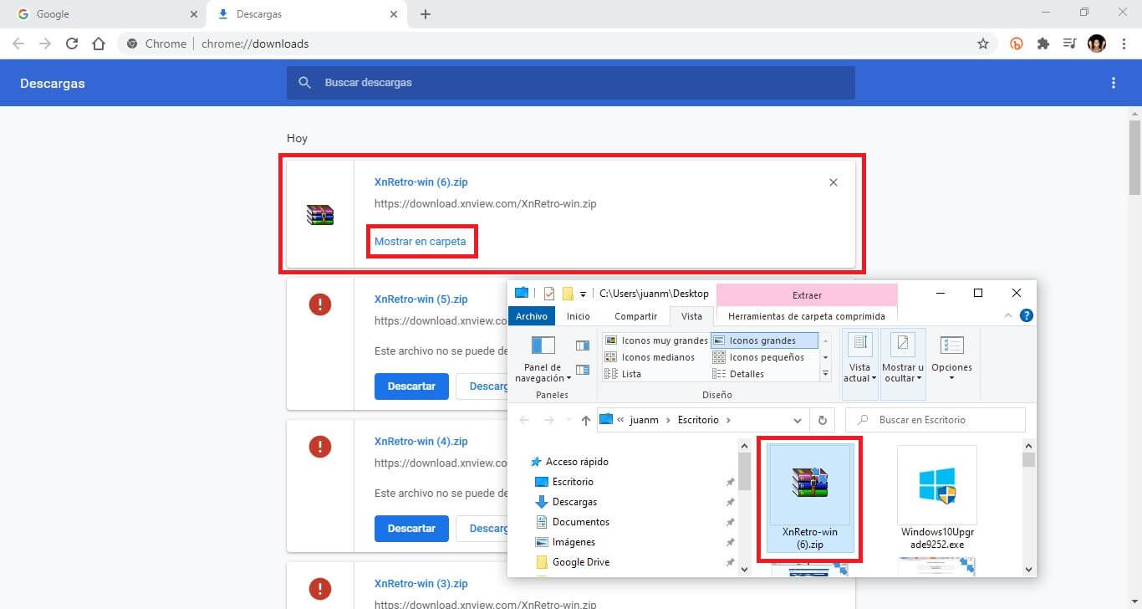Image resolution: width=1142 pixels, height=609 pixels.
Task: Open the Explorer help icon
Action: (1027, 315)
